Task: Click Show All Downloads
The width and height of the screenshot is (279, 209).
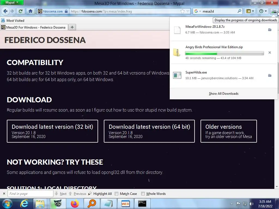Action: [224, 94]
